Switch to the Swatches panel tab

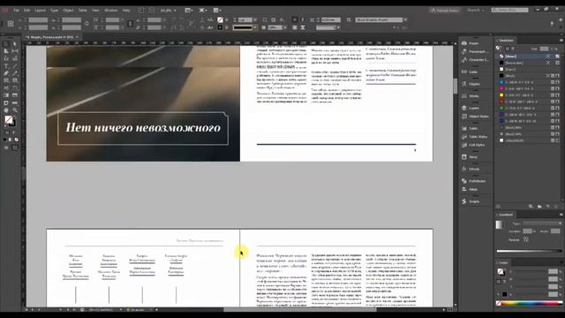[506, 41]
